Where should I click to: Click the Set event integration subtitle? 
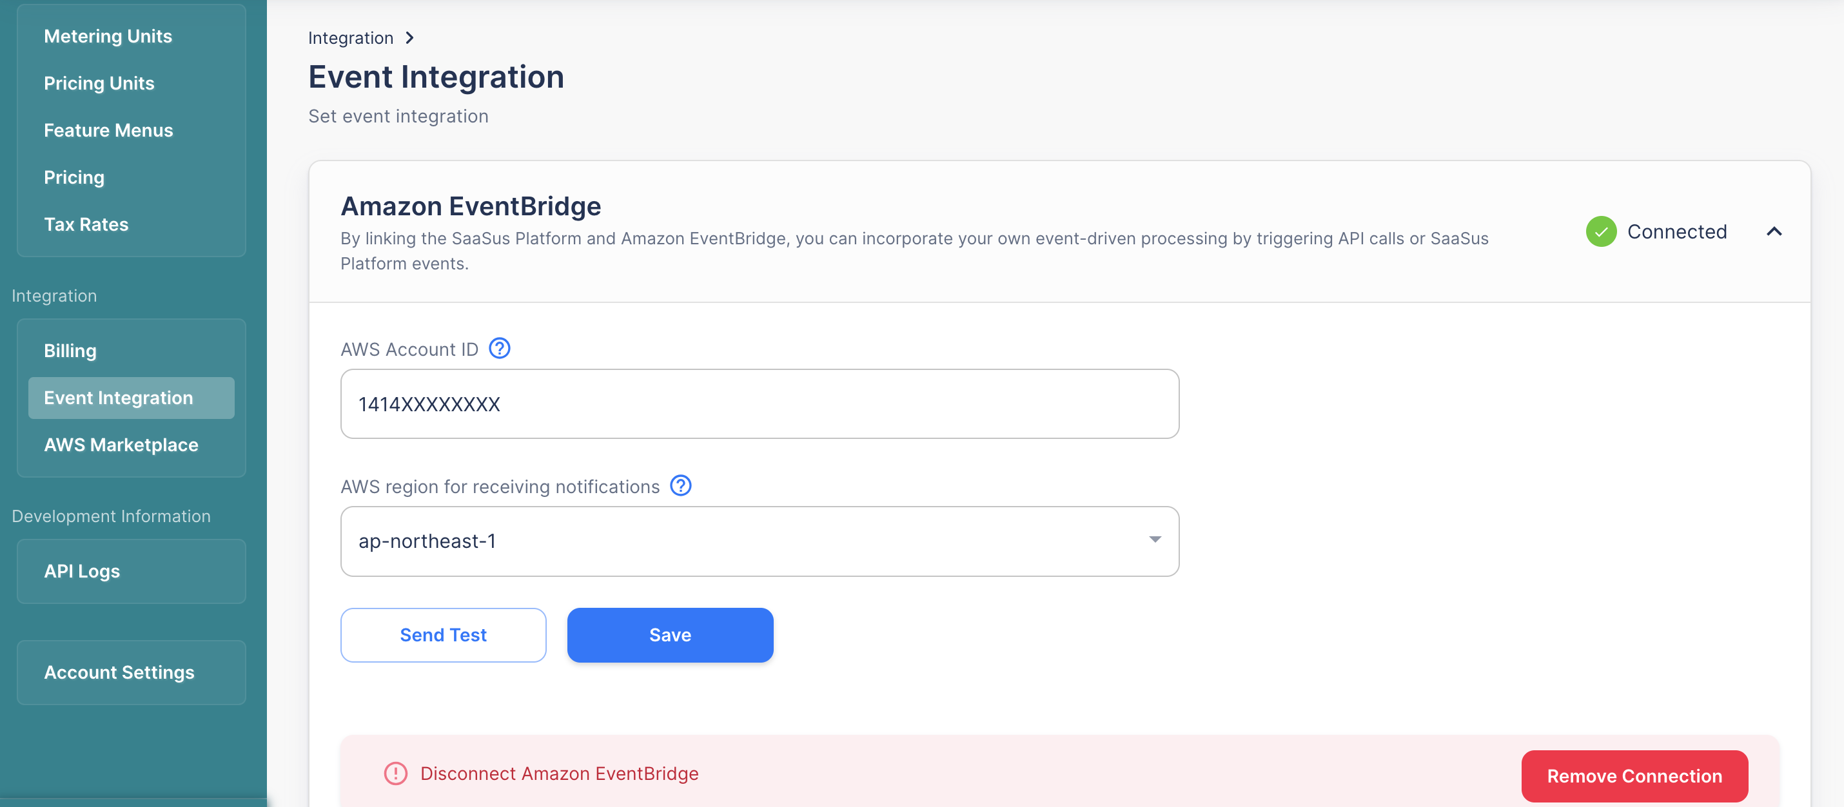click(398, 117)
